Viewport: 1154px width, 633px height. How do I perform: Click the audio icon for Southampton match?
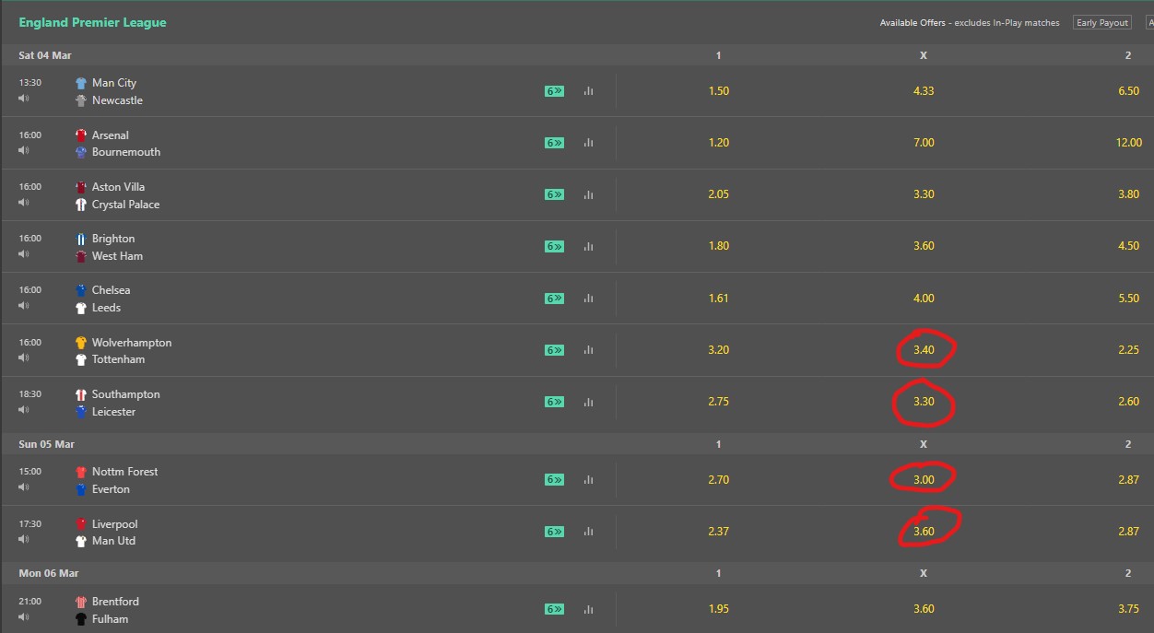[x=24, y=410]
